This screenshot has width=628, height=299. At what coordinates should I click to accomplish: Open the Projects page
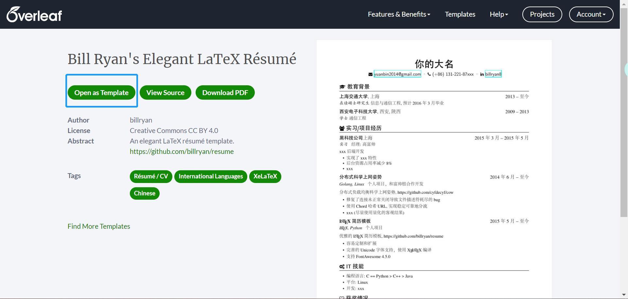coord(542,14)
